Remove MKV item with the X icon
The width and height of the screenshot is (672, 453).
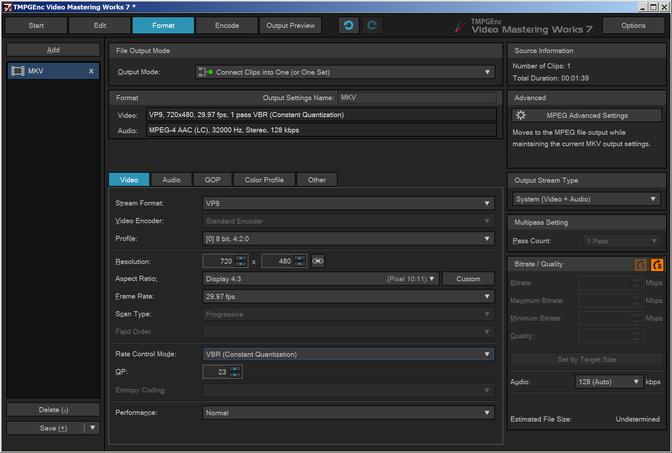[x=91, y=71]
